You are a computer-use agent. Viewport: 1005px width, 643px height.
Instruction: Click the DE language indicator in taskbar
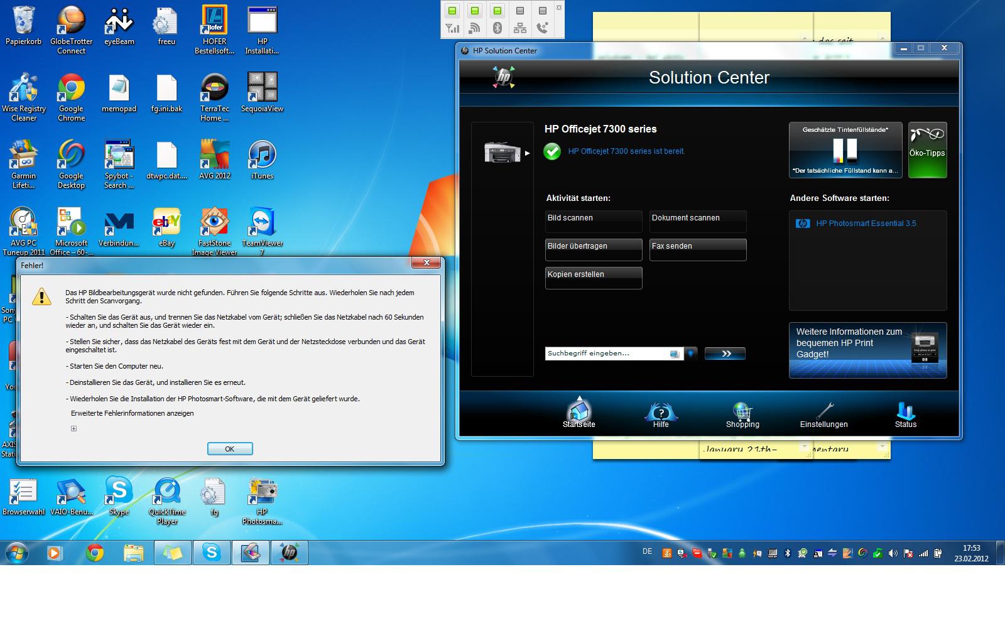coord(648,551)
